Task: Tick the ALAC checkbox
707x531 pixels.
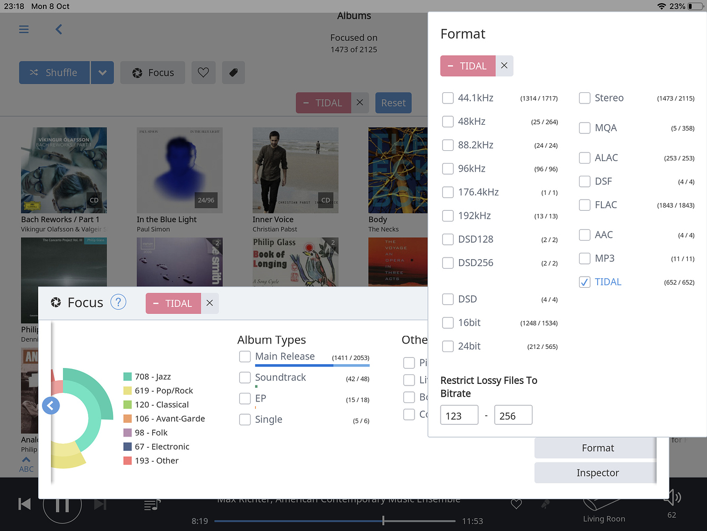Action: click(x=584, y=158)
